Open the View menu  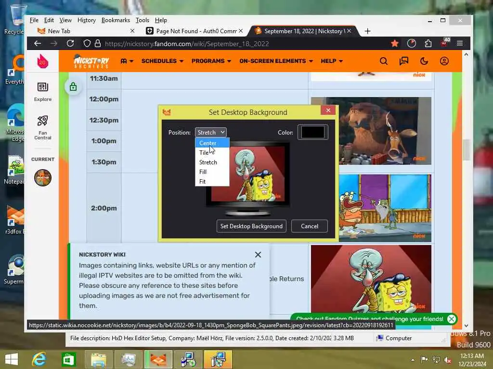(x=65, y=20)
